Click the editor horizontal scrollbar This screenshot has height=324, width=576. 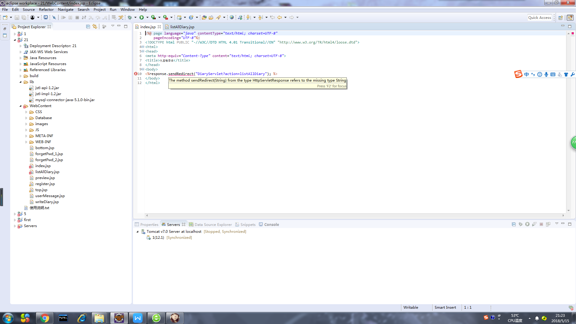click(x=355, y=215)
